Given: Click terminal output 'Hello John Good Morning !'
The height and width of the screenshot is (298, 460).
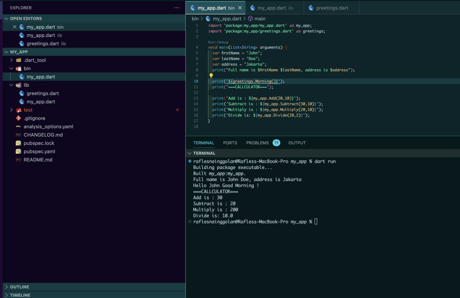Looking at the screenshot, I should [x=226, y=186].
